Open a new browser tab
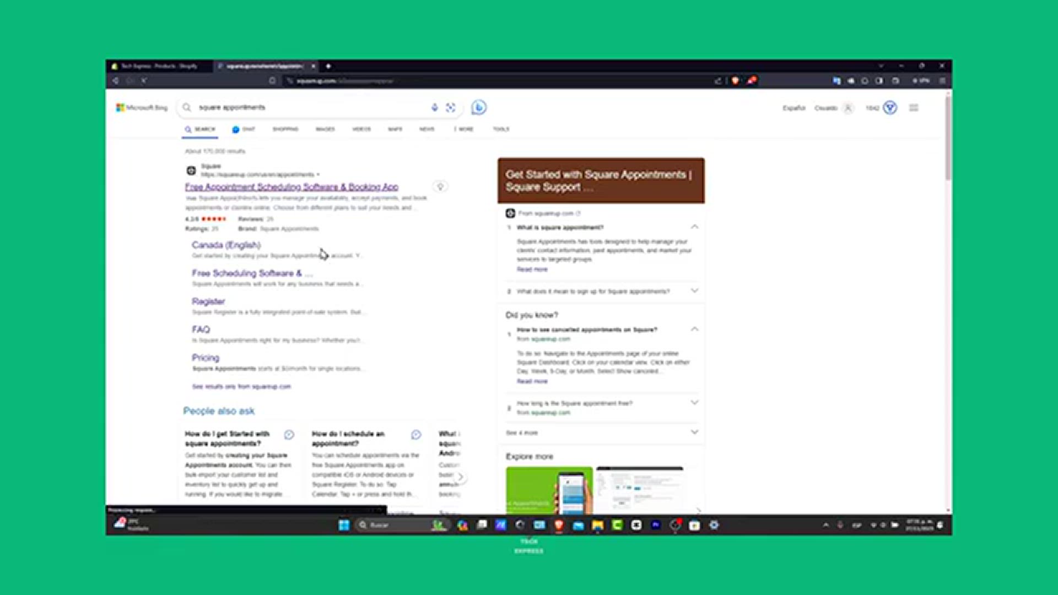Viewport: 1058px width, 595px height. [328, 66]
